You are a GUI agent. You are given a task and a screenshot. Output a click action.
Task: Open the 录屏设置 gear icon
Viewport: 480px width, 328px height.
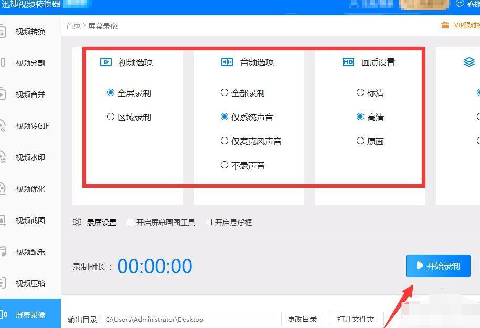click(77, 222)
